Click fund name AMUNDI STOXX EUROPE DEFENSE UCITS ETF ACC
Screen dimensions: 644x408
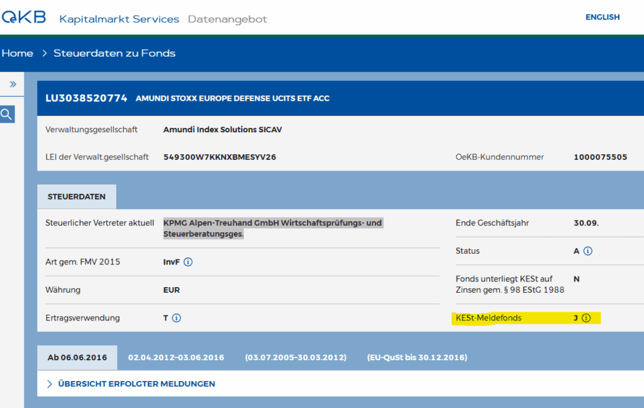click(233, 99)
